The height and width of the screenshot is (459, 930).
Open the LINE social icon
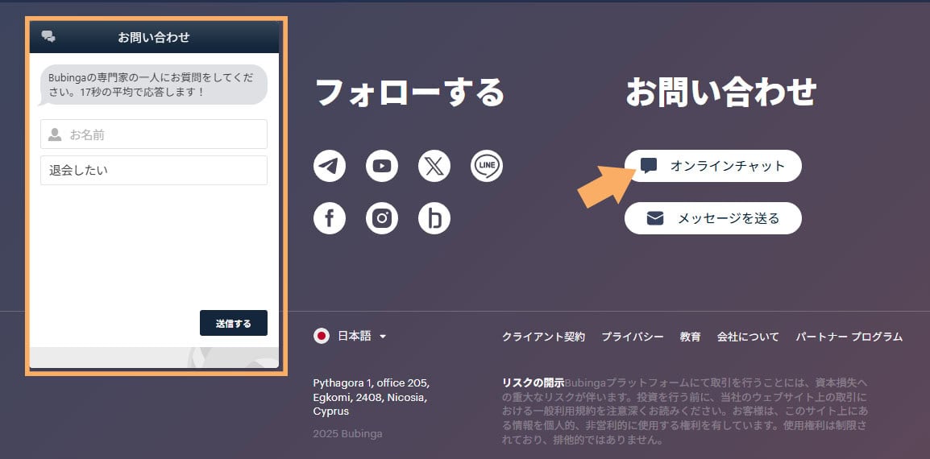point(486,166)
